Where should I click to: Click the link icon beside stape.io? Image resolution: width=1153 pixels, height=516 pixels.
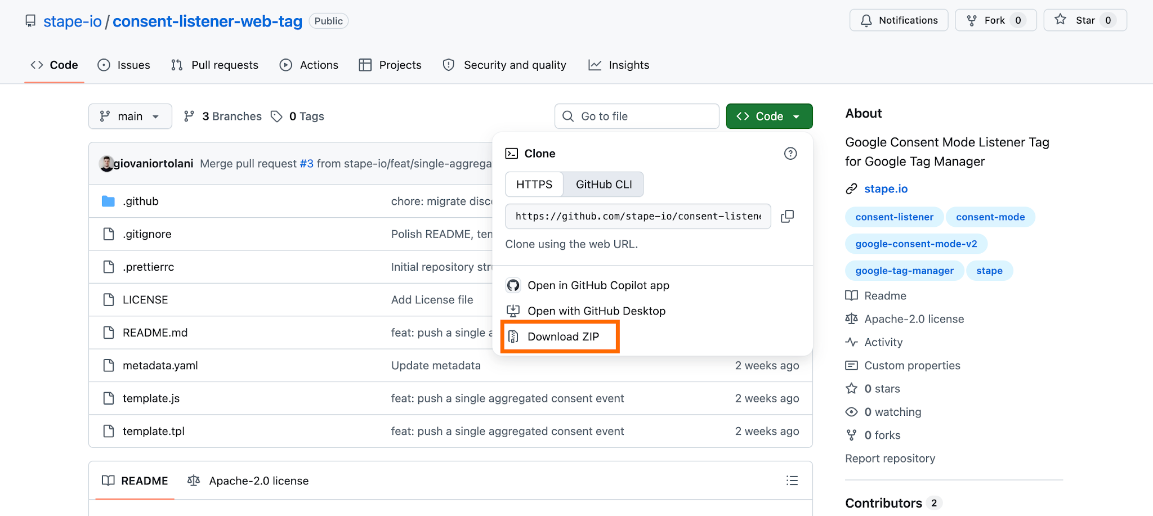[x=851, y=189]
